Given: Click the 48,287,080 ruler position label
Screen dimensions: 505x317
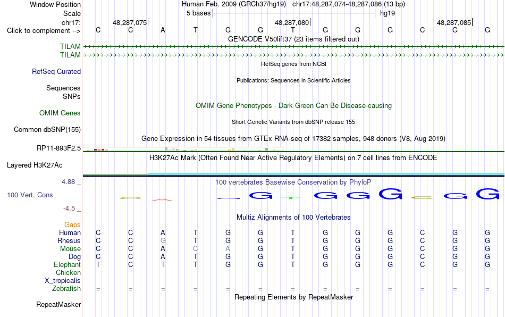Looking at the screenshot, I should [x=292, y=22].
